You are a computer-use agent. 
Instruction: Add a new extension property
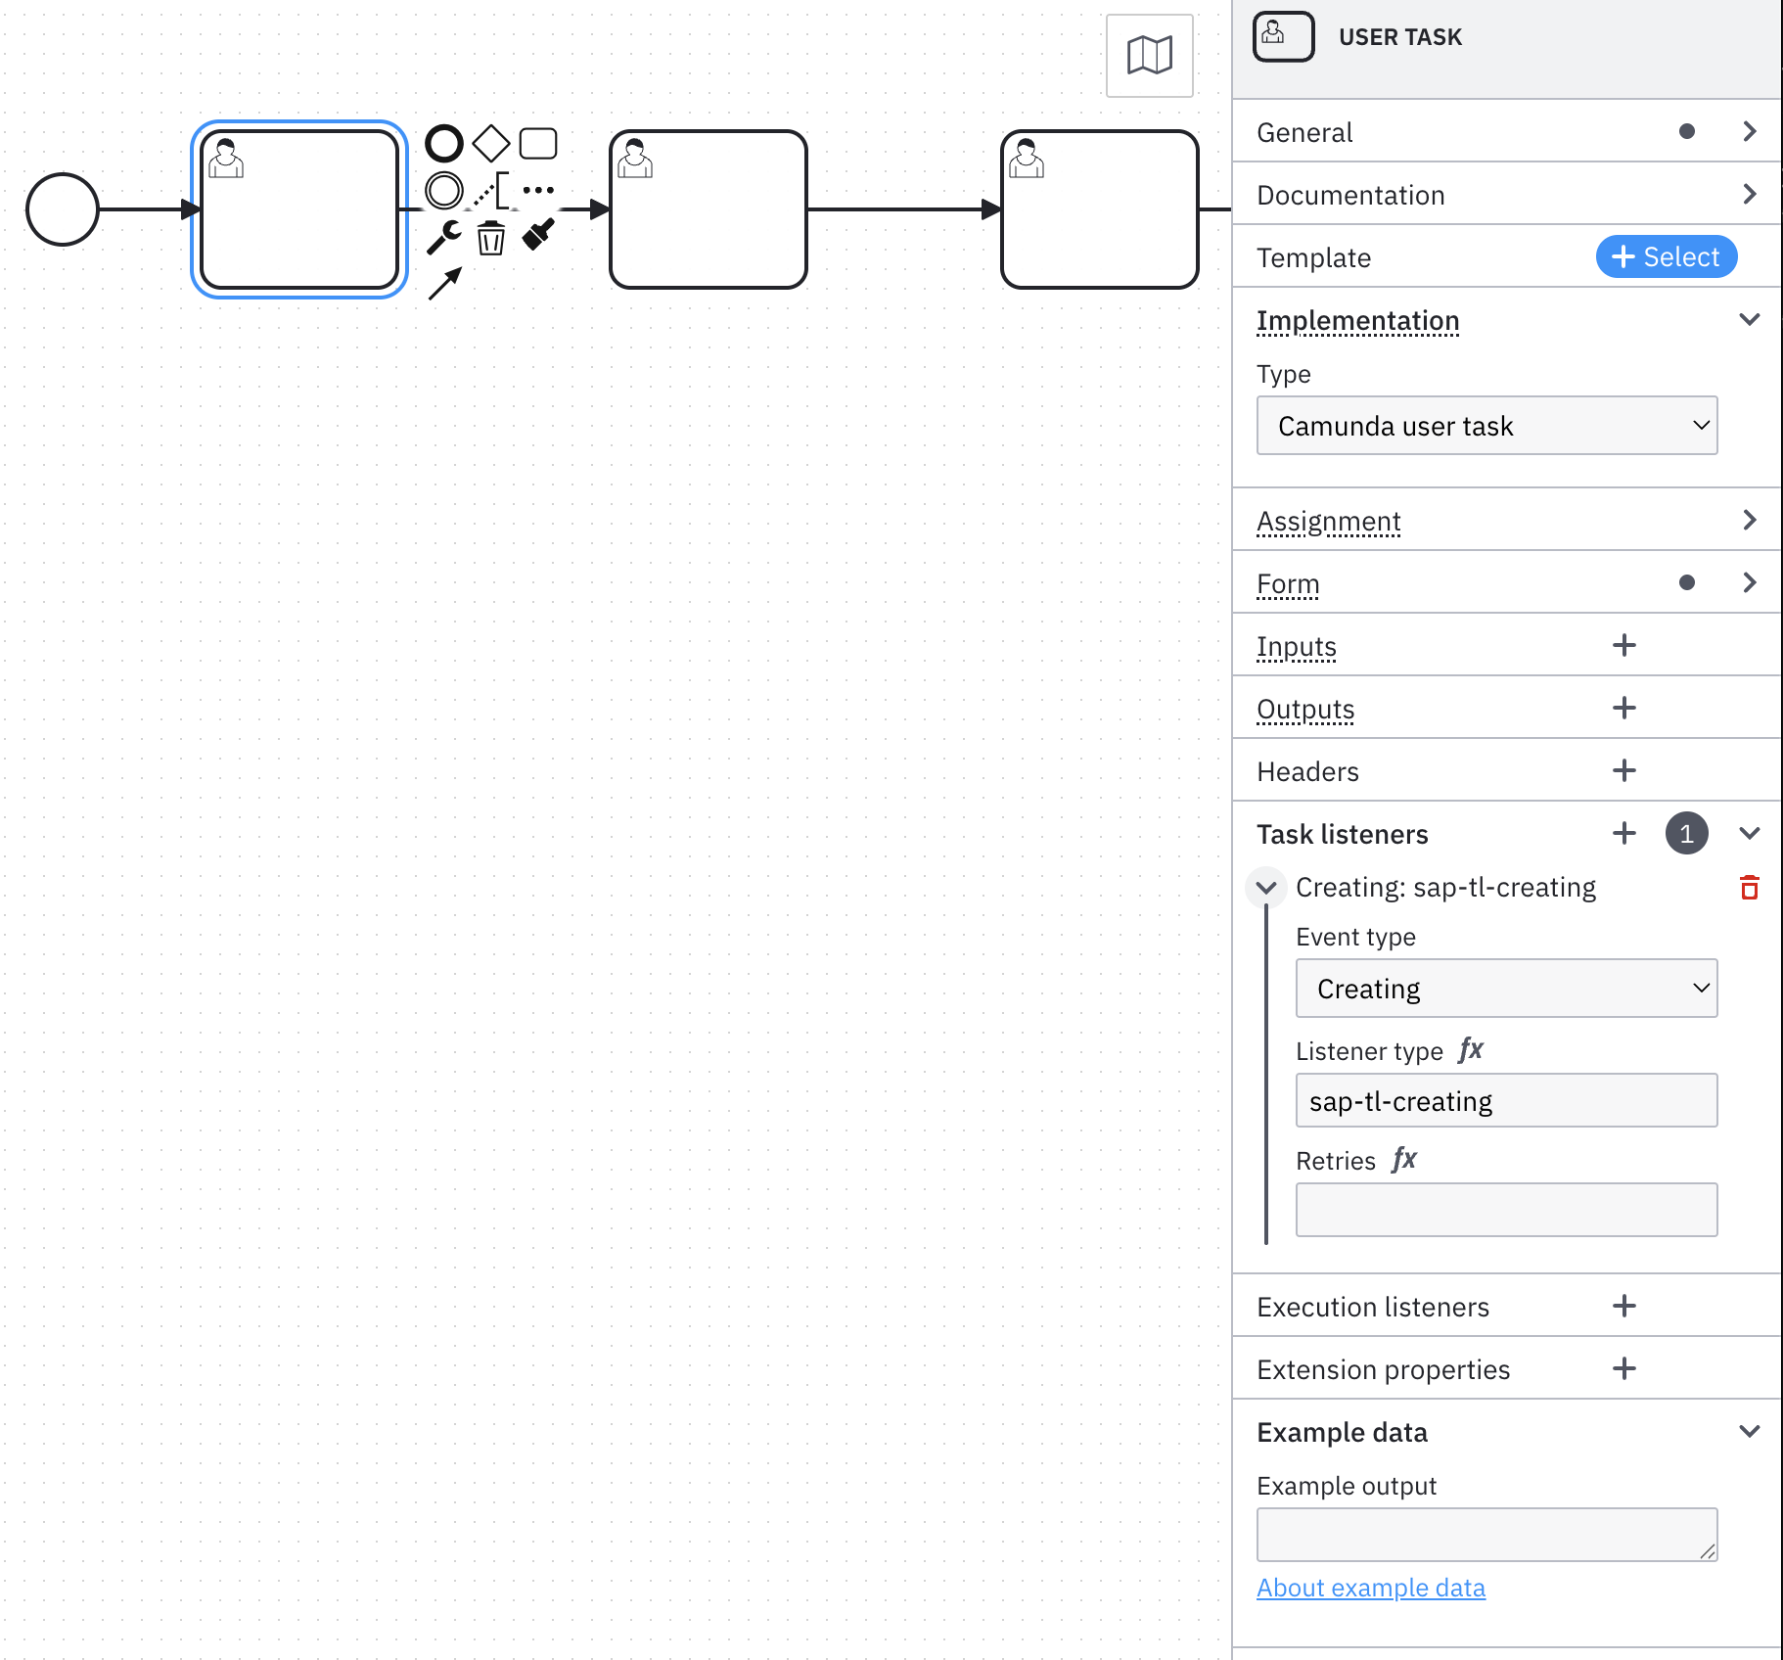coord(1623,1368)
